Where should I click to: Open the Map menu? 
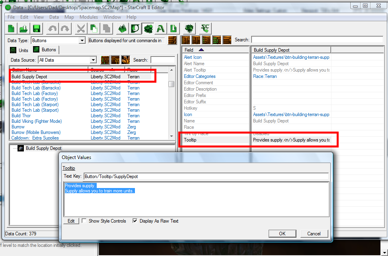click(69, 17)
